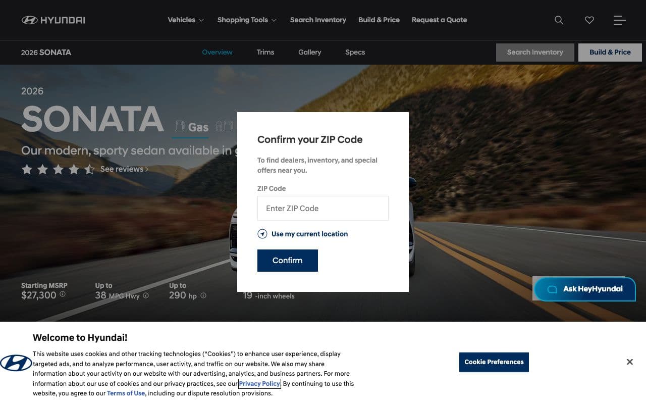
Task: Click the Hyundai emblem in cookie banner
Action: pyautogui.click(x=16, y=363)
